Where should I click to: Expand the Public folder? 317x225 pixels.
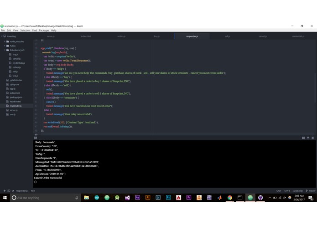pyautogui.click(x=5, y=46)
